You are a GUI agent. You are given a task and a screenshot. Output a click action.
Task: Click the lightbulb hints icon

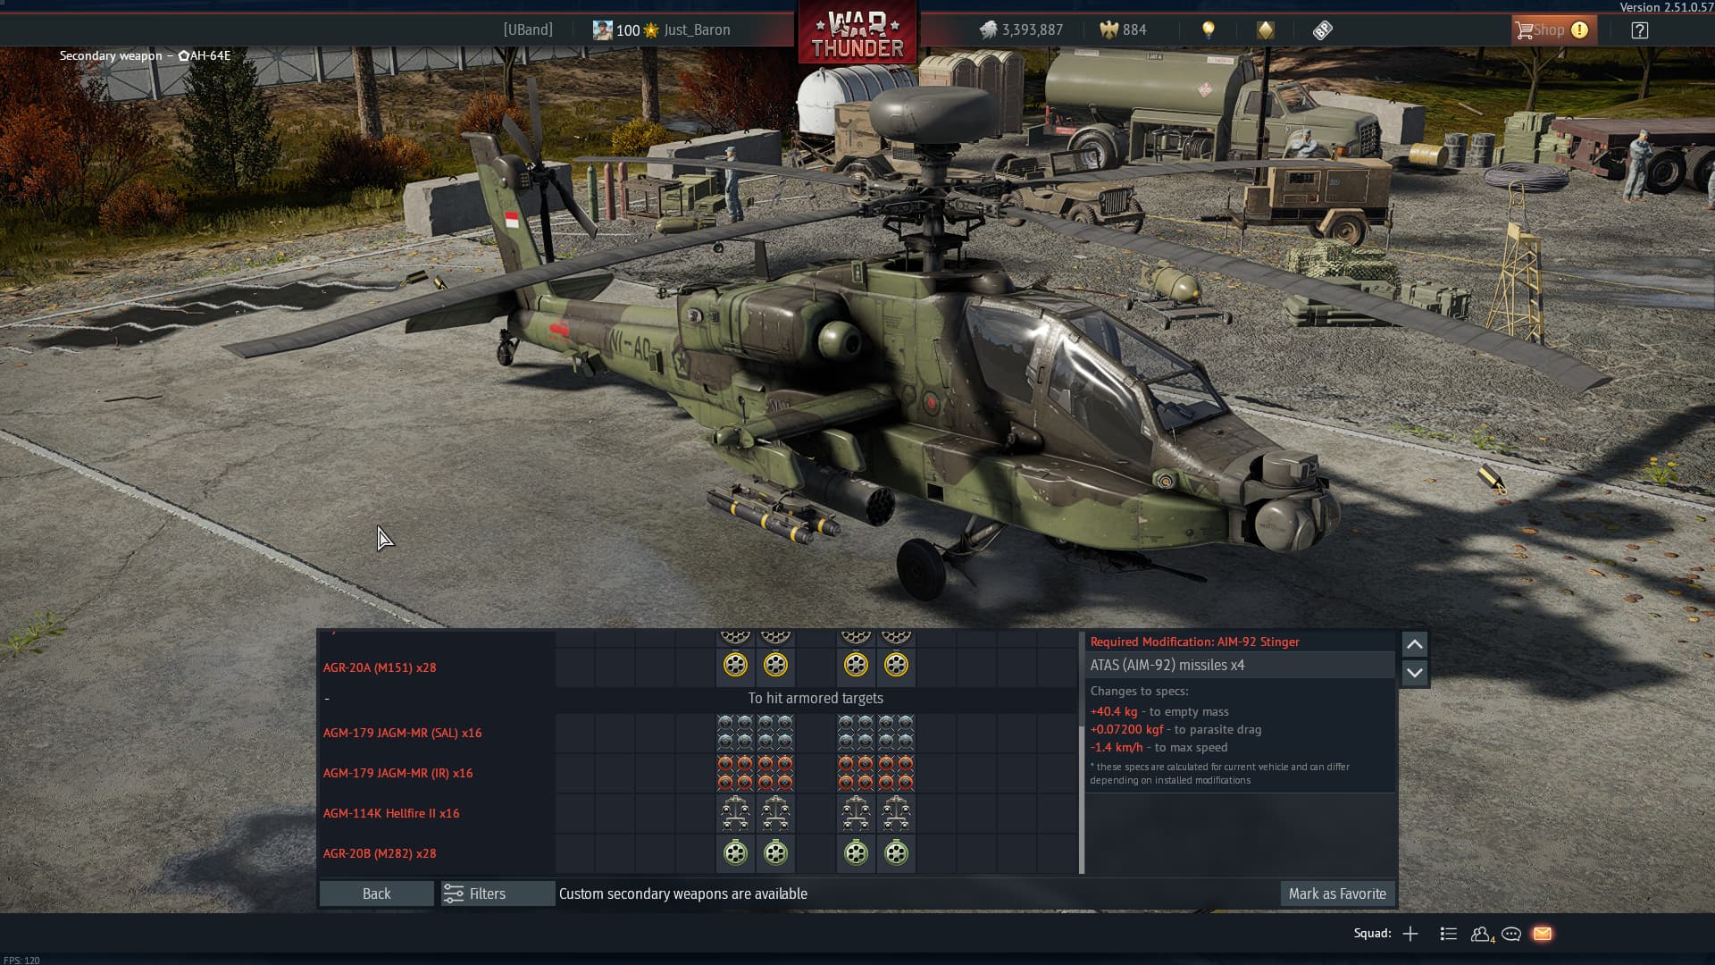1208,30
